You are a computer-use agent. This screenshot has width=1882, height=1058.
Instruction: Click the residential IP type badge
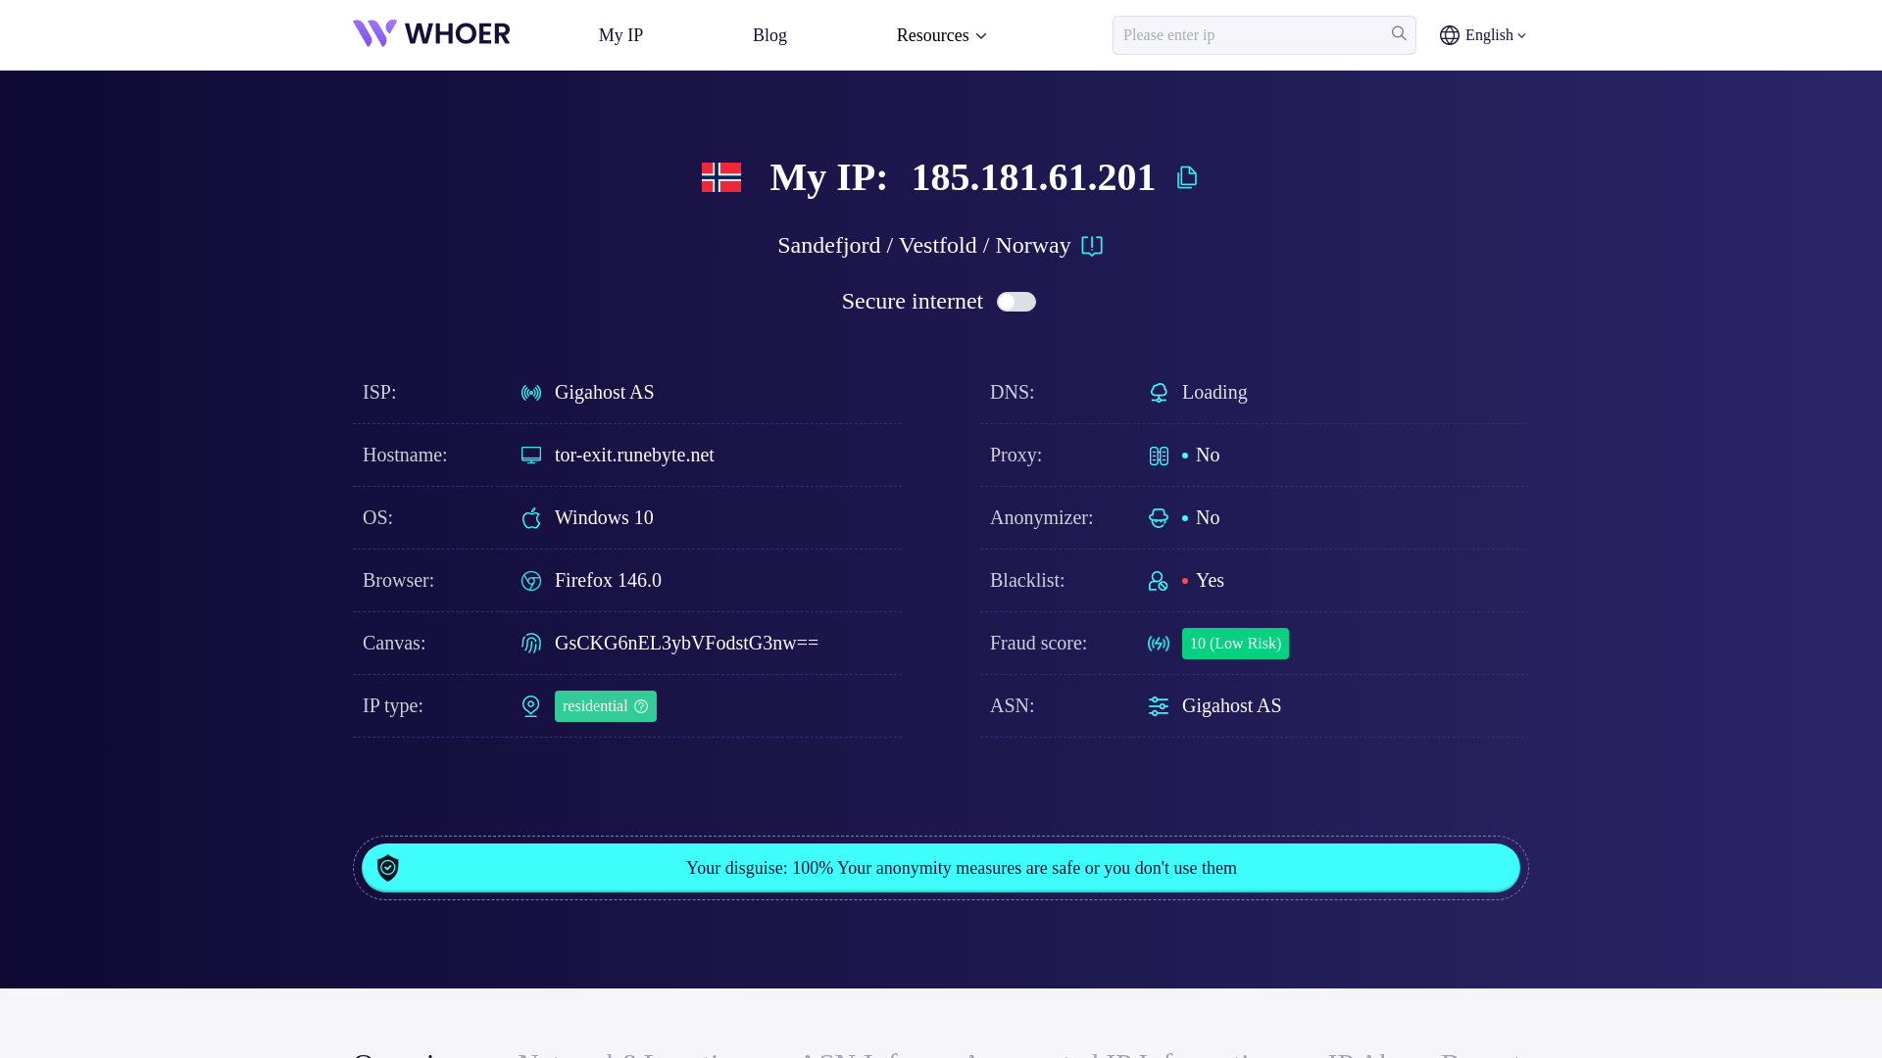pyautogui.click(x=606, y=706)
